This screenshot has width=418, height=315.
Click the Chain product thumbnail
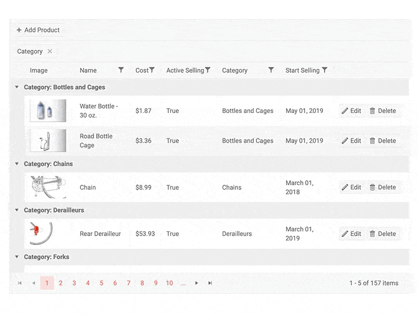tap(48, 187)
